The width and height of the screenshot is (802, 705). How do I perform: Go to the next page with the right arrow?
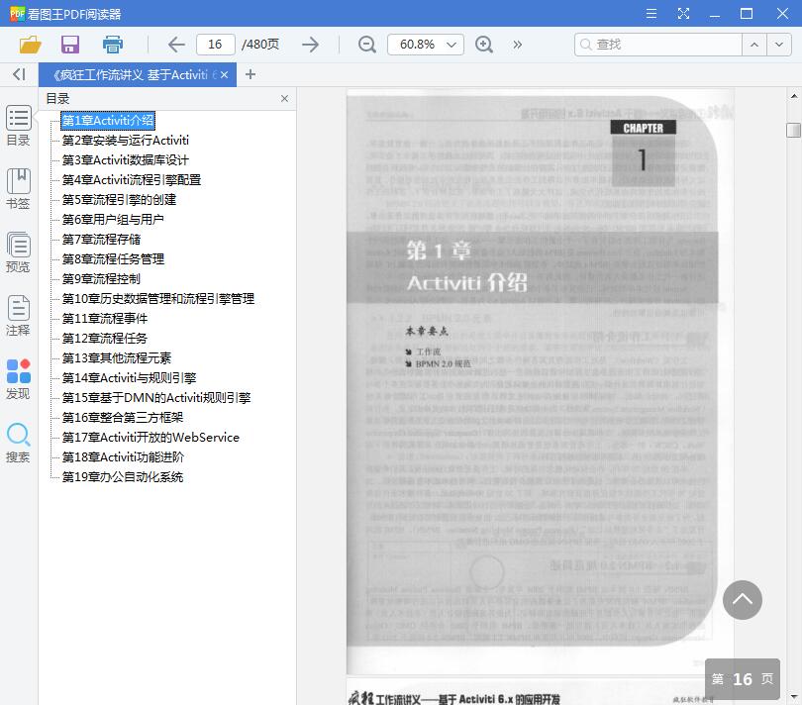coord(311,45)
